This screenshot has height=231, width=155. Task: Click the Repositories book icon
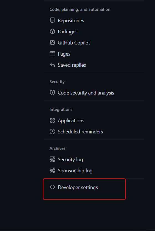pyautogui.click(x=52, y=21)
